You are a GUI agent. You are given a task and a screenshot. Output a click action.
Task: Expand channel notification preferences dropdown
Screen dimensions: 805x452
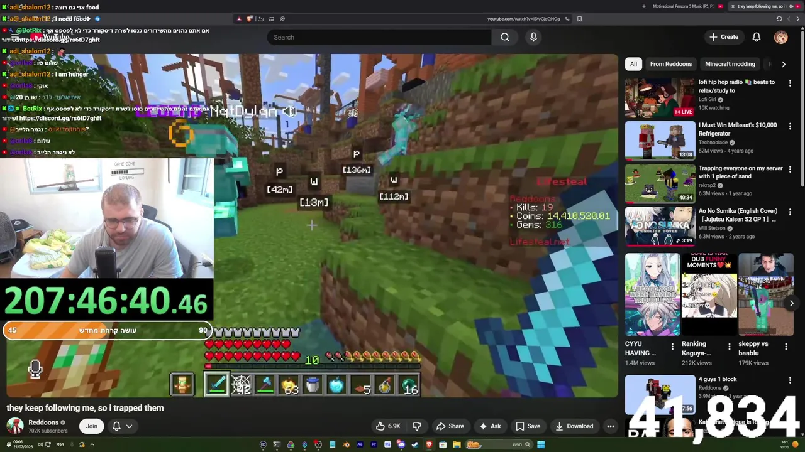click(x=129, y=426)
